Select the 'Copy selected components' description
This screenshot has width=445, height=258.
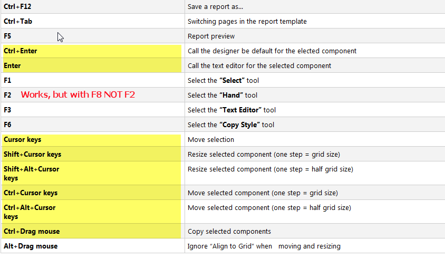[229, 231]
